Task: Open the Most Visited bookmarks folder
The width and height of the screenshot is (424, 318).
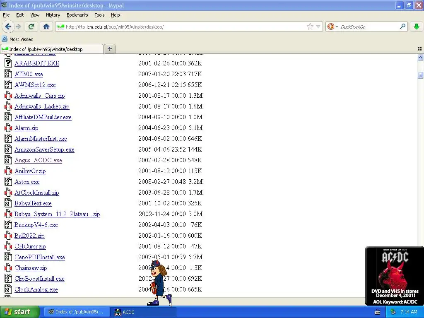Action: (17, 39)
